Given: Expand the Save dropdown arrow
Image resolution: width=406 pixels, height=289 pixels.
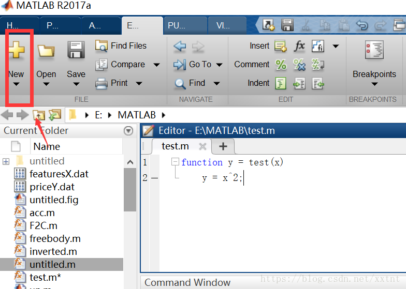Looking at the screenshot, I should 76,84.
